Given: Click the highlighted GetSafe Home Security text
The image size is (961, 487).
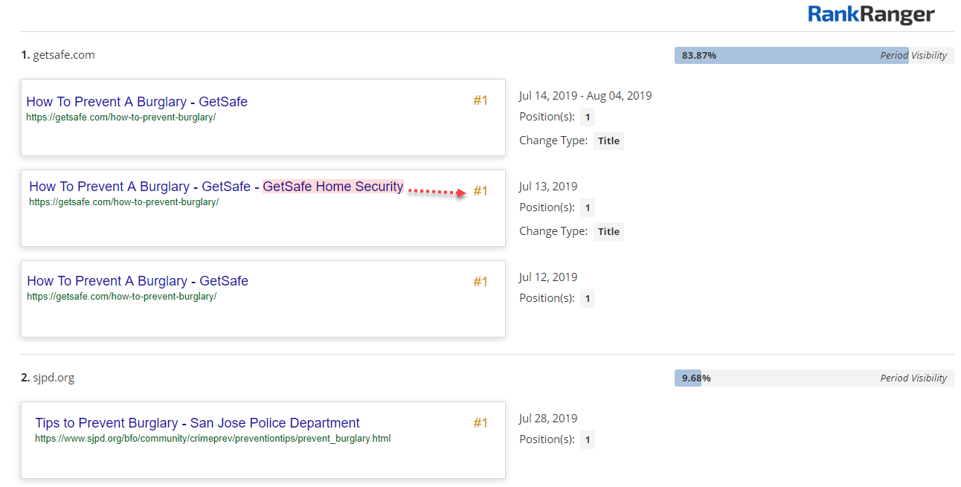Looking at the screenshot, I should (332, 187).
